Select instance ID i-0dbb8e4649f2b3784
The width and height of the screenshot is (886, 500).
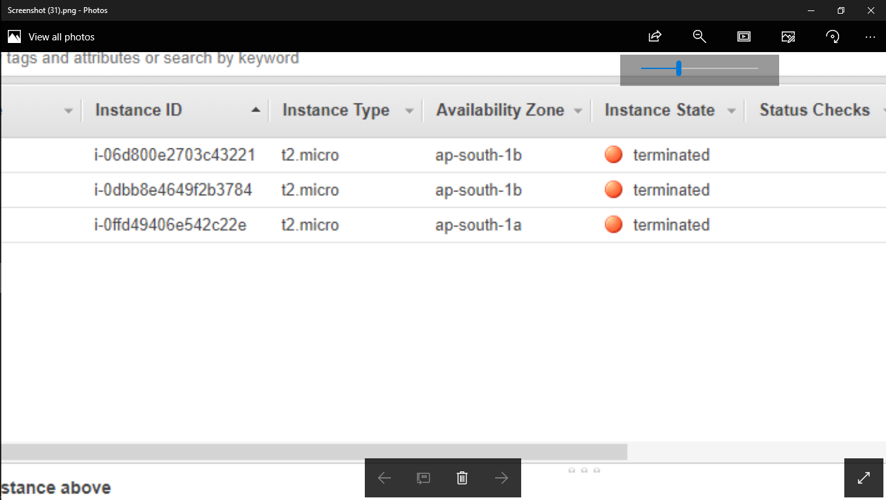click(x=173, y=190)
